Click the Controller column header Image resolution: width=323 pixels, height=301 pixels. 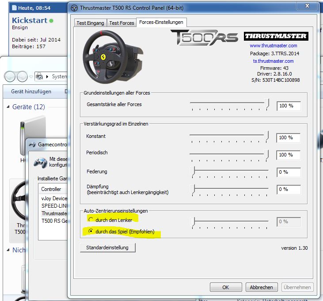click(51, 189)
